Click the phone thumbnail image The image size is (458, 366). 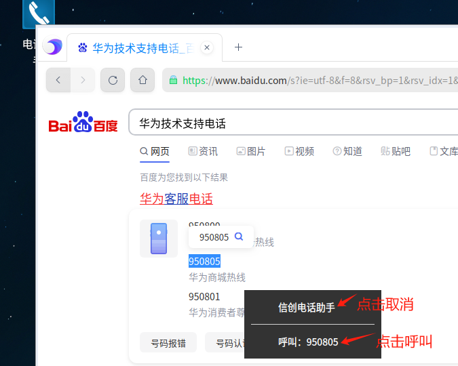tap(159, 239)
